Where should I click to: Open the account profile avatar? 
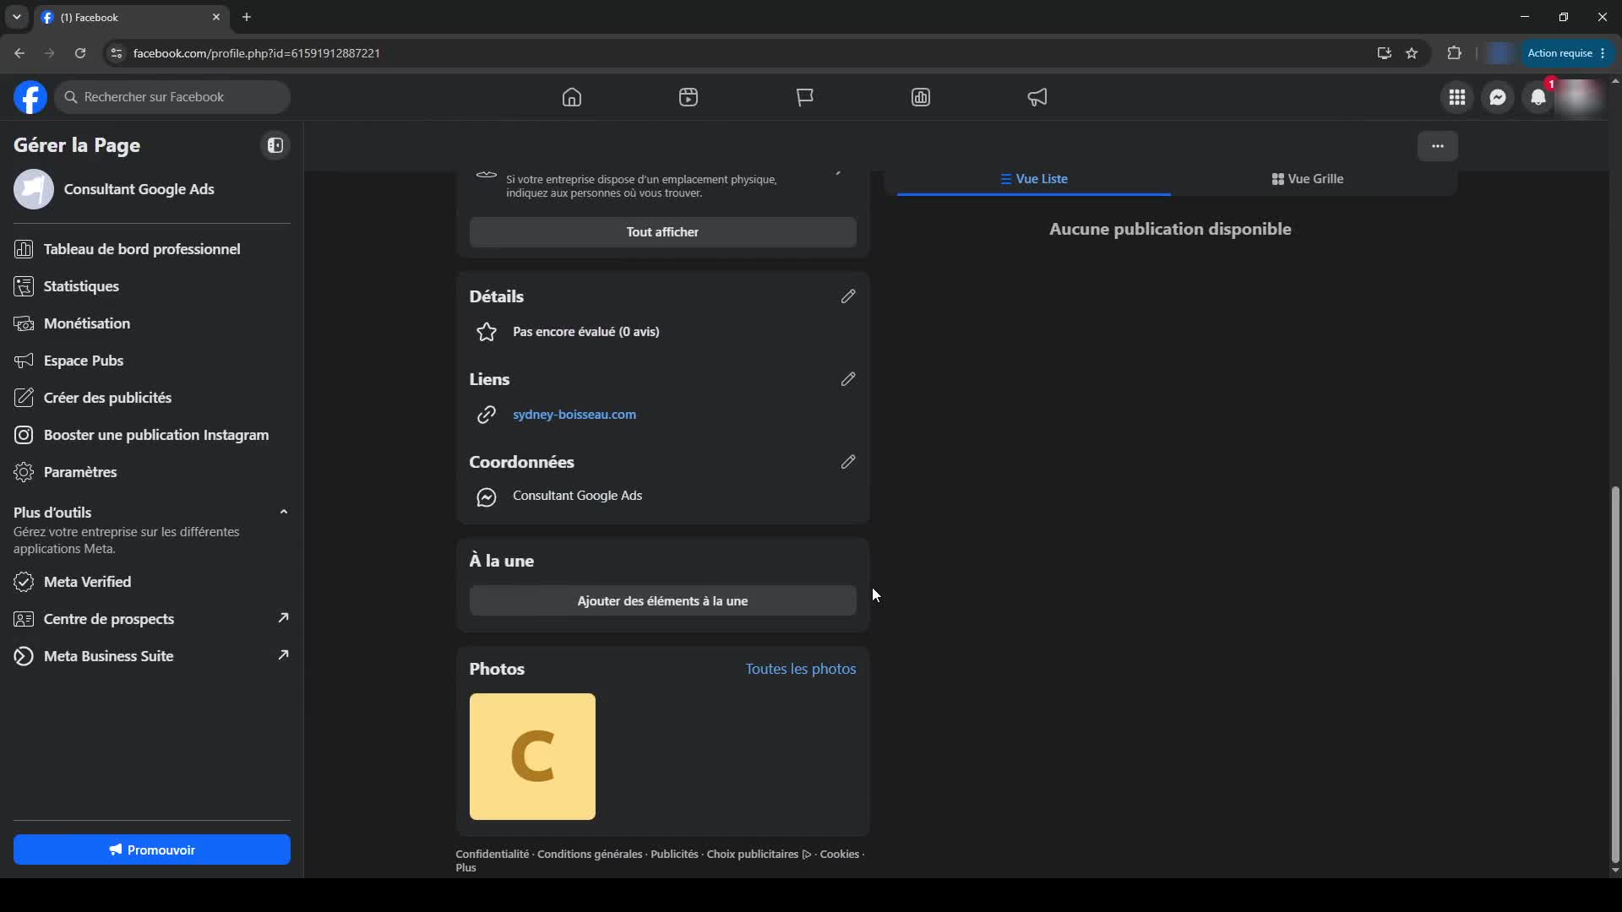click(x=1579, y=97)
